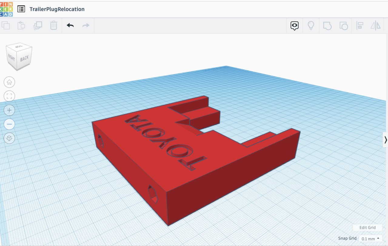Screen dimensions: 388x246
Task: Switch between perspective and orthographic view
Action: 9,138
